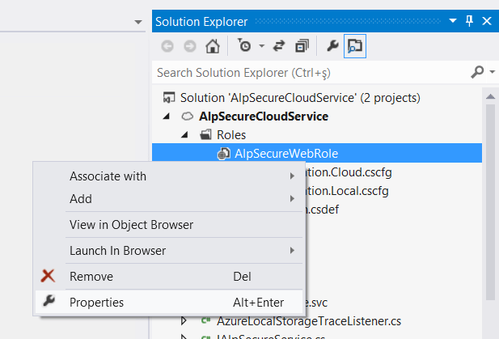Viewport: 499px width, 339px height.
Task: Click the Search Solution Explorer field
Action: click(307, 73)
